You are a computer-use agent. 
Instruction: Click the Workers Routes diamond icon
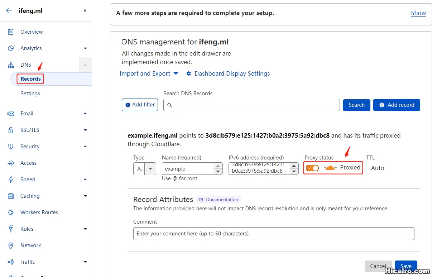pyautogui.click(x=11, y=212)
